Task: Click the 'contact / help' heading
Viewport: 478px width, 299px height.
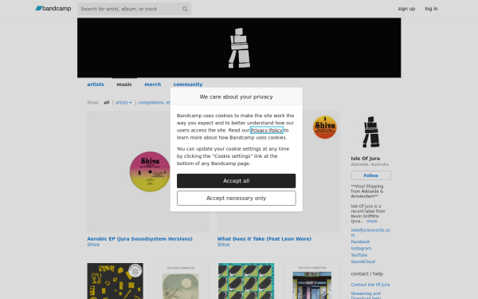Action: tap(367, 273)
